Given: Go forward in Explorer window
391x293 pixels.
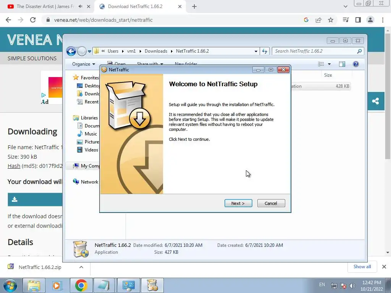Looking at the screenshot, I should 82,52.
